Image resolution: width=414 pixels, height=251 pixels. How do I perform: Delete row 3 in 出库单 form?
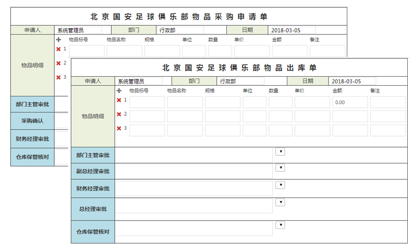119,128
